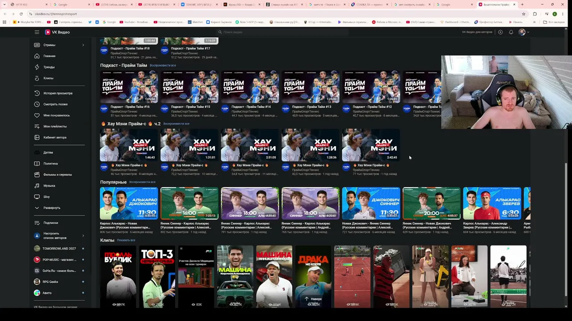This screenshot has height=321, width=572.
Task: Close the Видеозаписи Прайм tab
Action: [514, 4]
